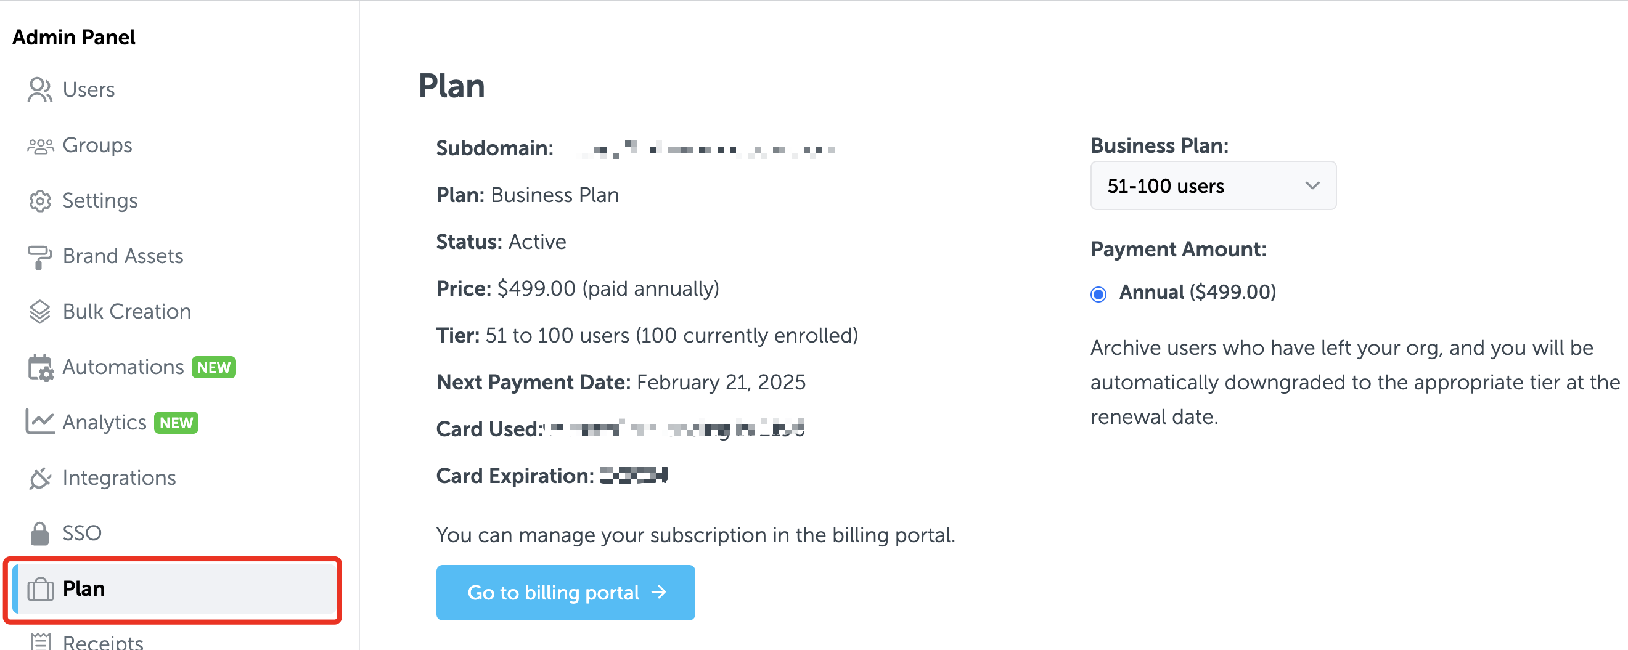Image resolution: width=1628 pixels, height=650 pixels.
Task: Click the Bulk Creation layers icon
Action: (40, 312)
